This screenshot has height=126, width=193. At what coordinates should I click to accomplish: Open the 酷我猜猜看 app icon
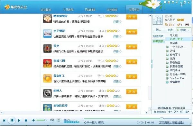(x=47, y=19)
